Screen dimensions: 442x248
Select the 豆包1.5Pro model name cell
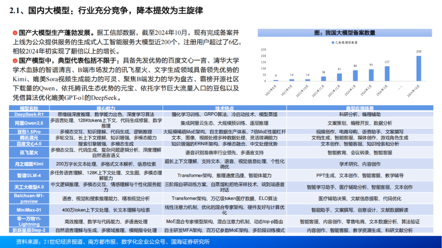coord(29,132)
